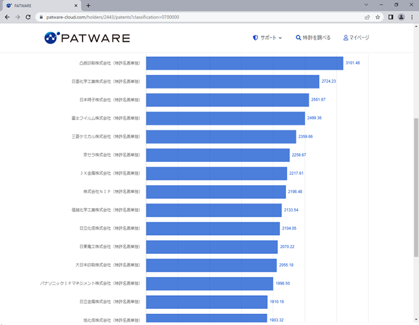Click the JX金属株式会社 axis label
Screen dimensions: 419x325
click(x=110, y=173)
